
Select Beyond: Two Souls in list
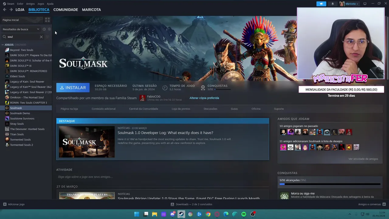pyautogui.click(x=22, y=50)
